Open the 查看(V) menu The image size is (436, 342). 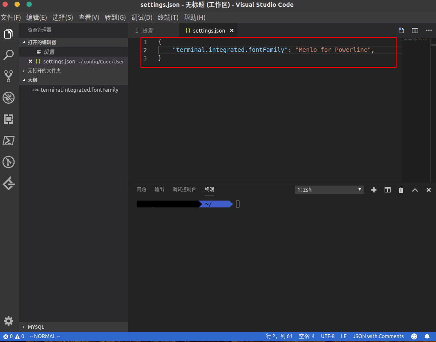[89, 18]
